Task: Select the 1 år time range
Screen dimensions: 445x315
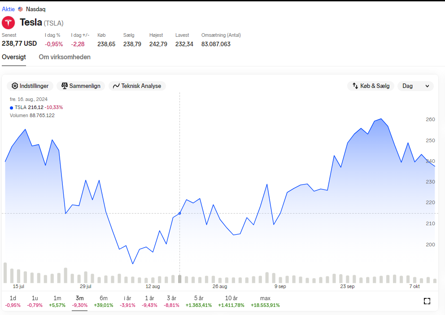Action: pos(149,302)
